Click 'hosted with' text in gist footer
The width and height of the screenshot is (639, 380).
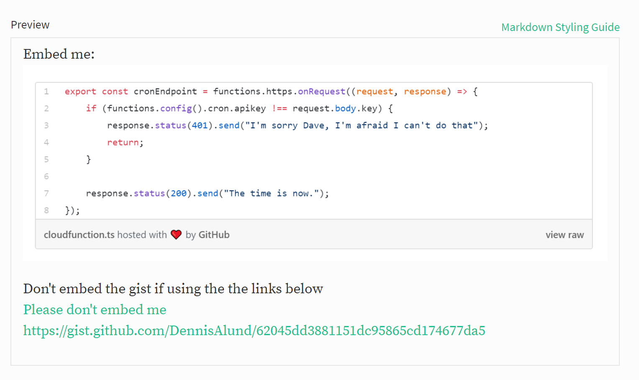pyautogui.click(x=142, y=235)
